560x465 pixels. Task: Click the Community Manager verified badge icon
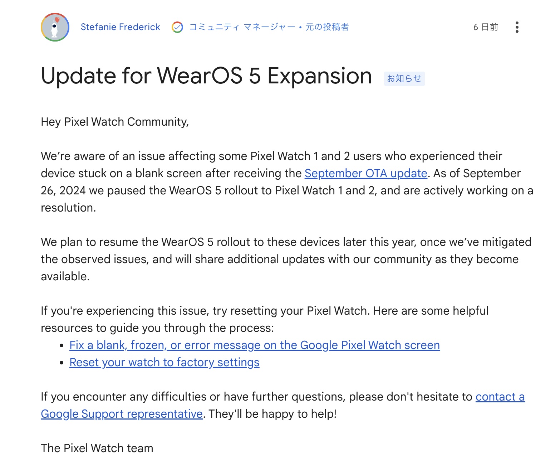point(177,27)
